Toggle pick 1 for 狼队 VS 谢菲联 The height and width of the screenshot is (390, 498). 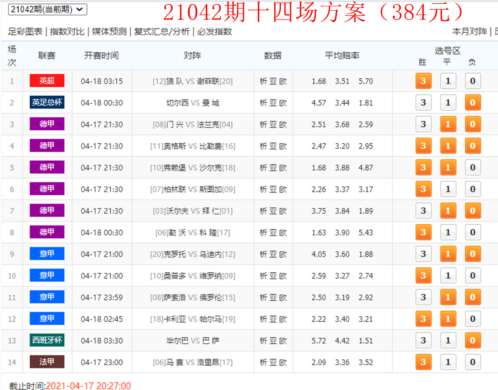[x=448, y=81]
